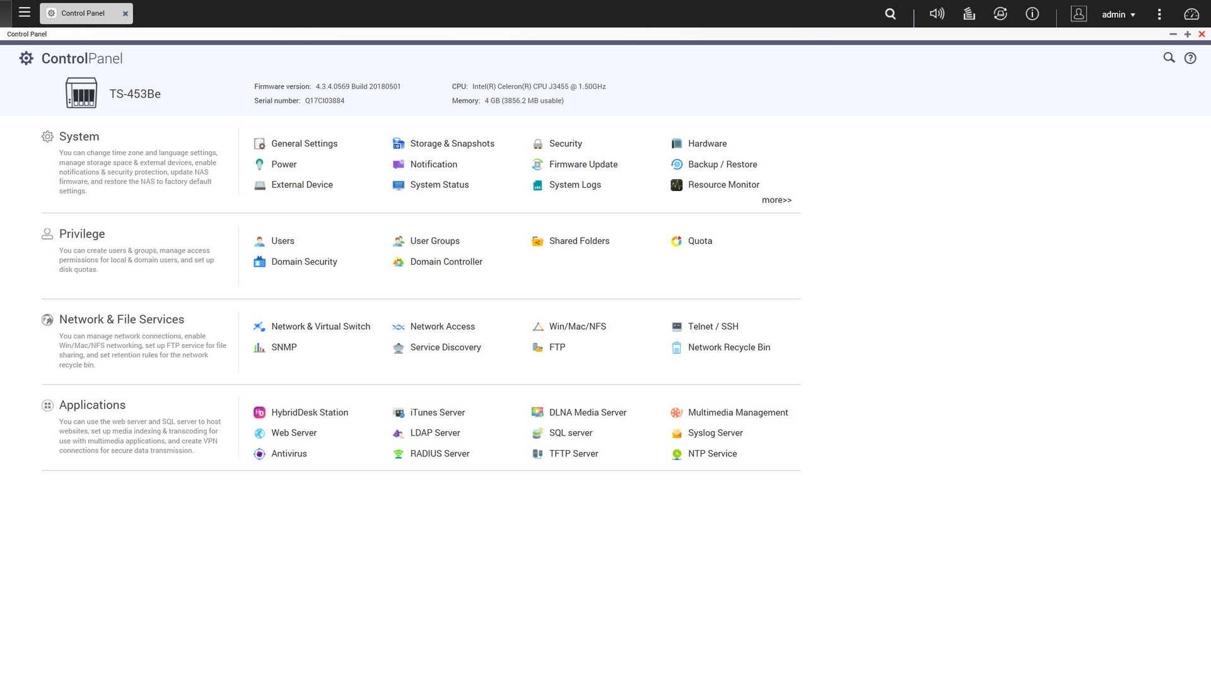Open iTunes Server
The height and width of the screenshot is (677, 1211).
[x=428, y=413]
